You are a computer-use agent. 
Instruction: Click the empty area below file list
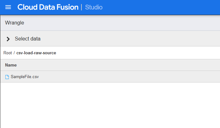(x=110, y=105)
